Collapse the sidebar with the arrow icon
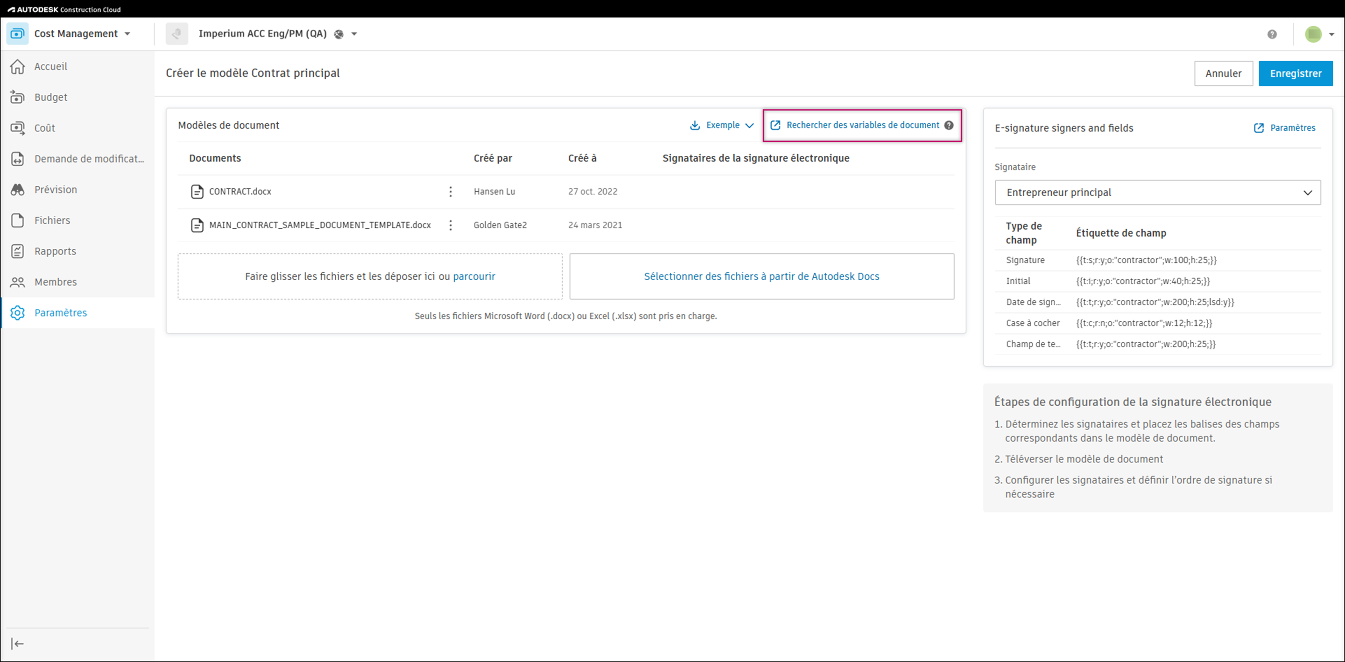Screen dimensions: 1345x662 point(17,643)
